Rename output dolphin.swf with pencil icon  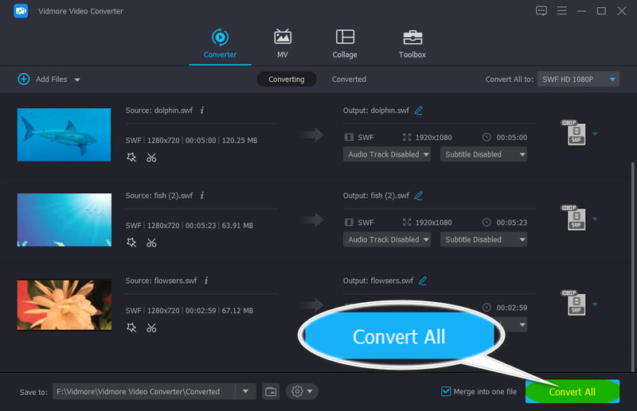point(419,111)
